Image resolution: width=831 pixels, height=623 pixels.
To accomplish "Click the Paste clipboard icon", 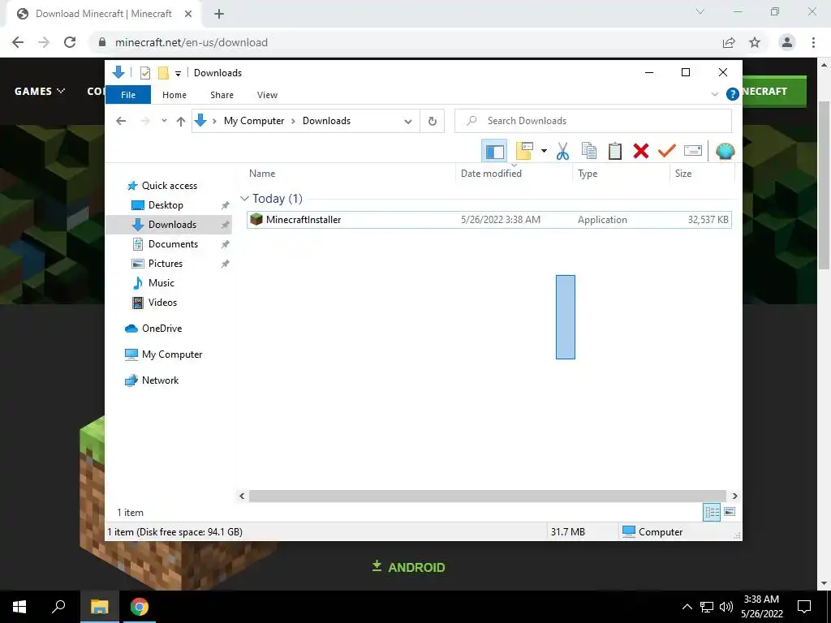I will [x=615, y=151].
